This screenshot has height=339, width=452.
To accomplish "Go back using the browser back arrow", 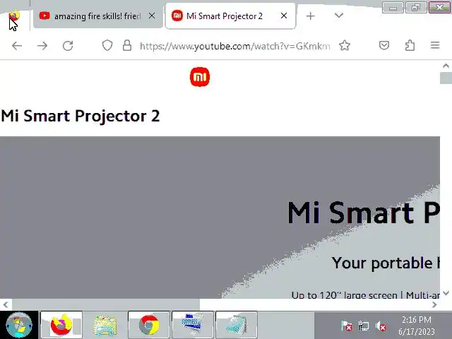I will click(x=17, y=45).
